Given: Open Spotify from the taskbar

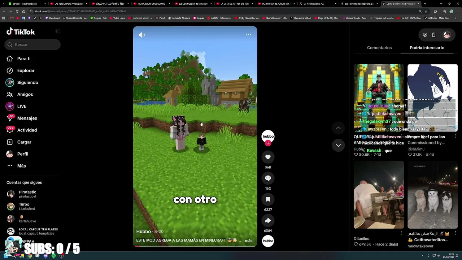Looking at the screenshot, I should tap(53, 256).
